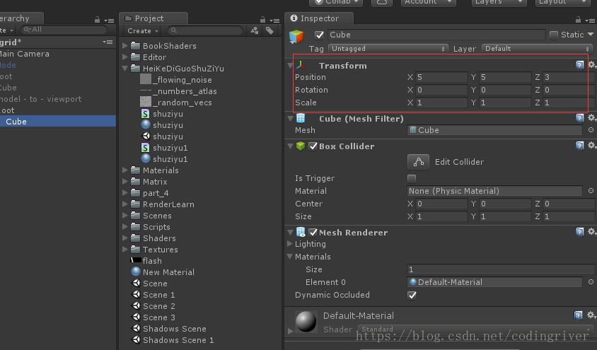Open Project panel context menu icon
Screen dimensions: 597x350
[274, 21]
